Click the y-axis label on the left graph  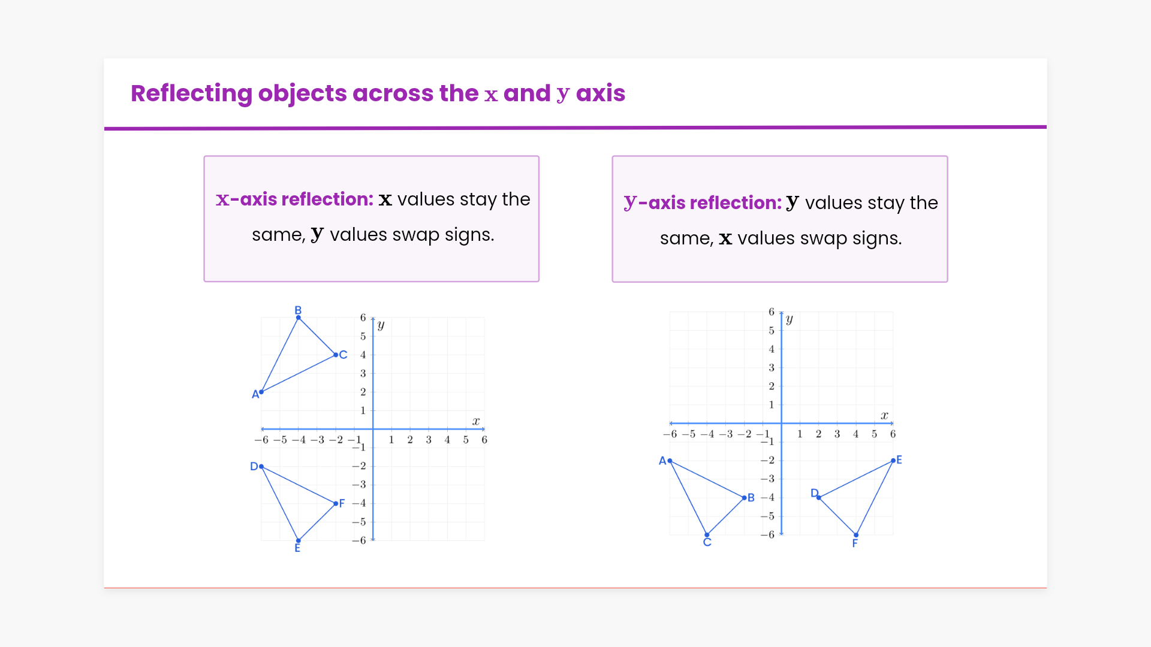pos(381,325)
